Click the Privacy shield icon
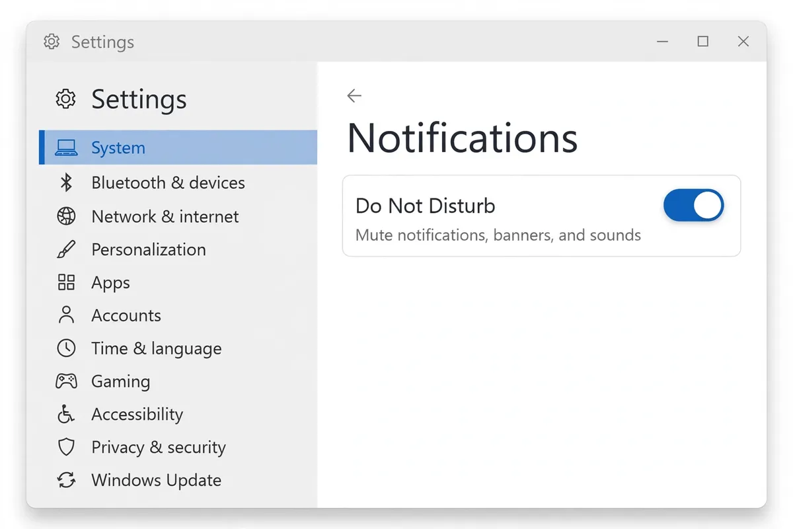793x529 pixels. click(66, 447)
